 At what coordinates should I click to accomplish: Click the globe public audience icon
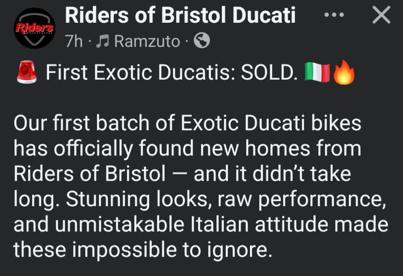pyautogui.click(x=201, y=41)
